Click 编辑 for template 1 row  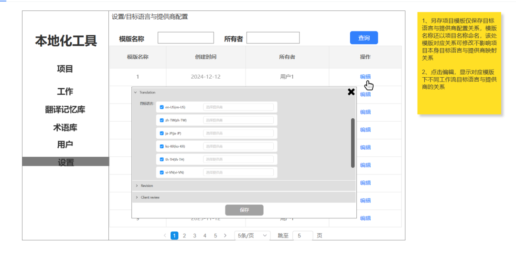(365, 77)
